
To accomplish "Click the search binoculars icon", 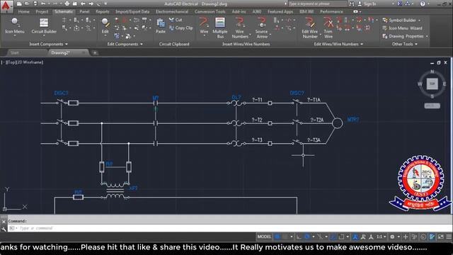I will coord(352,4).
